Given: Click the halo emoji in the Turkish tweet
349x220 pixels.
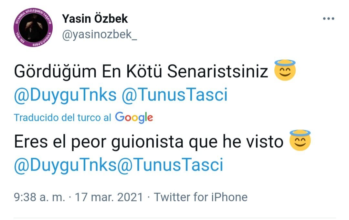Looking at the screenshot, I should 285,71.
